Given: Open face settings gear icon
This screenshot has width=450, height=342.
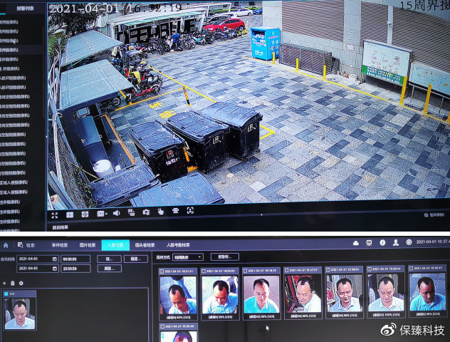Looking at the screenshot, I should (21, 283).
